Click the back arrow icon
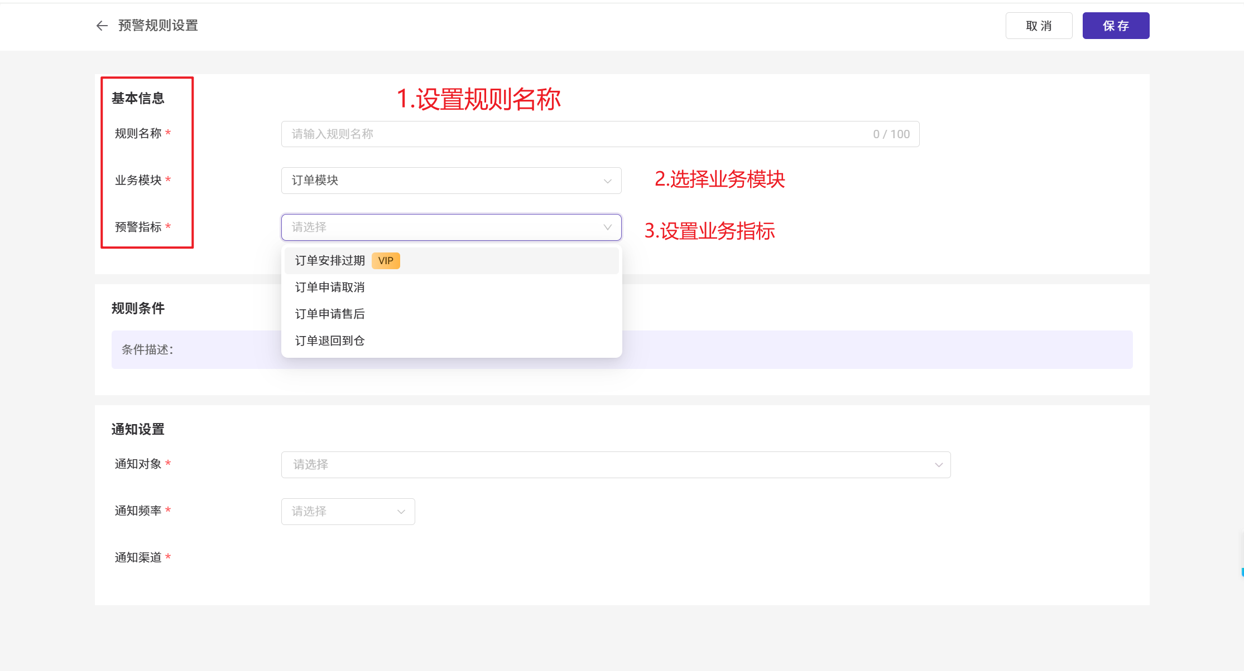Screen dimensions: 1244x671 click(x=102, y=26)
